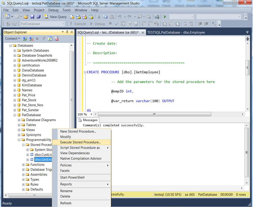
Task: Click the editor horizontal scrollbar thumb
Action: (x=154, y=114)
